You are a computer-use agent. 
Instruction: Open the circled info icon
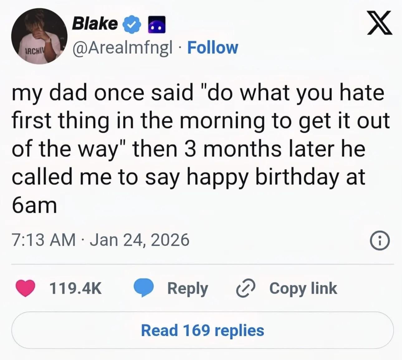tap(379, 241)
